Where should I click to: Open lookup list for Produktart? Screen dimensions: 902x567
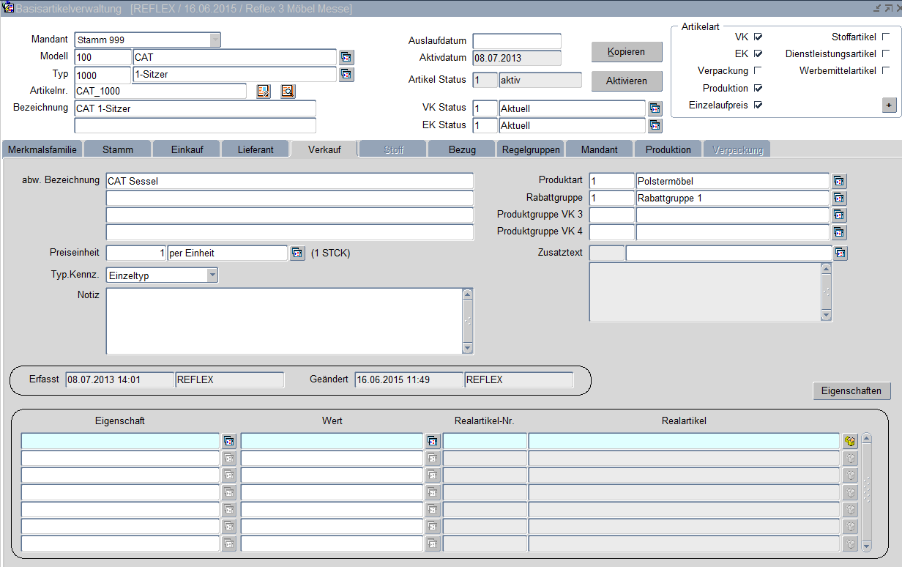839,181
